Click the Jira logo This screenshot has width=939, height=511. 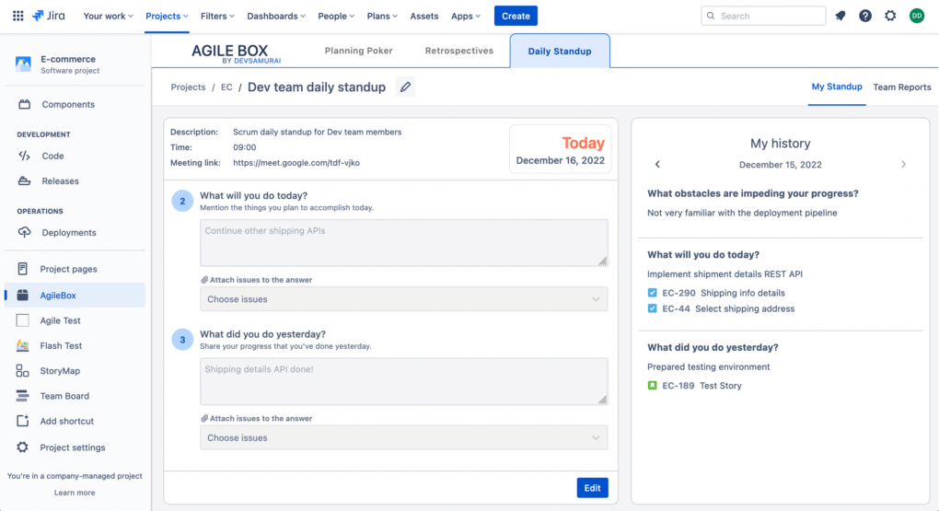[49, 16]
